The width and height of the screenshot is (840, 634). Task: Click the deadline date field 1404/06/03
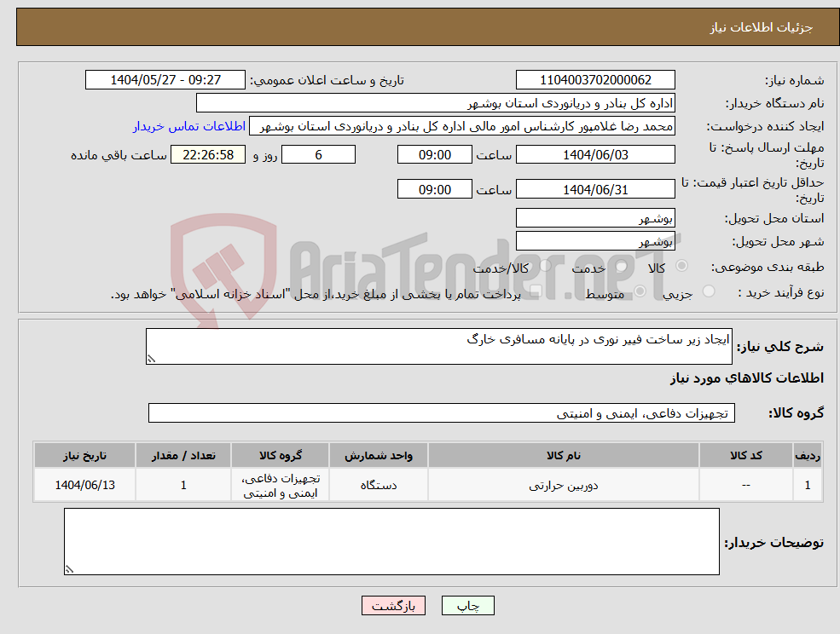point(595,154)
